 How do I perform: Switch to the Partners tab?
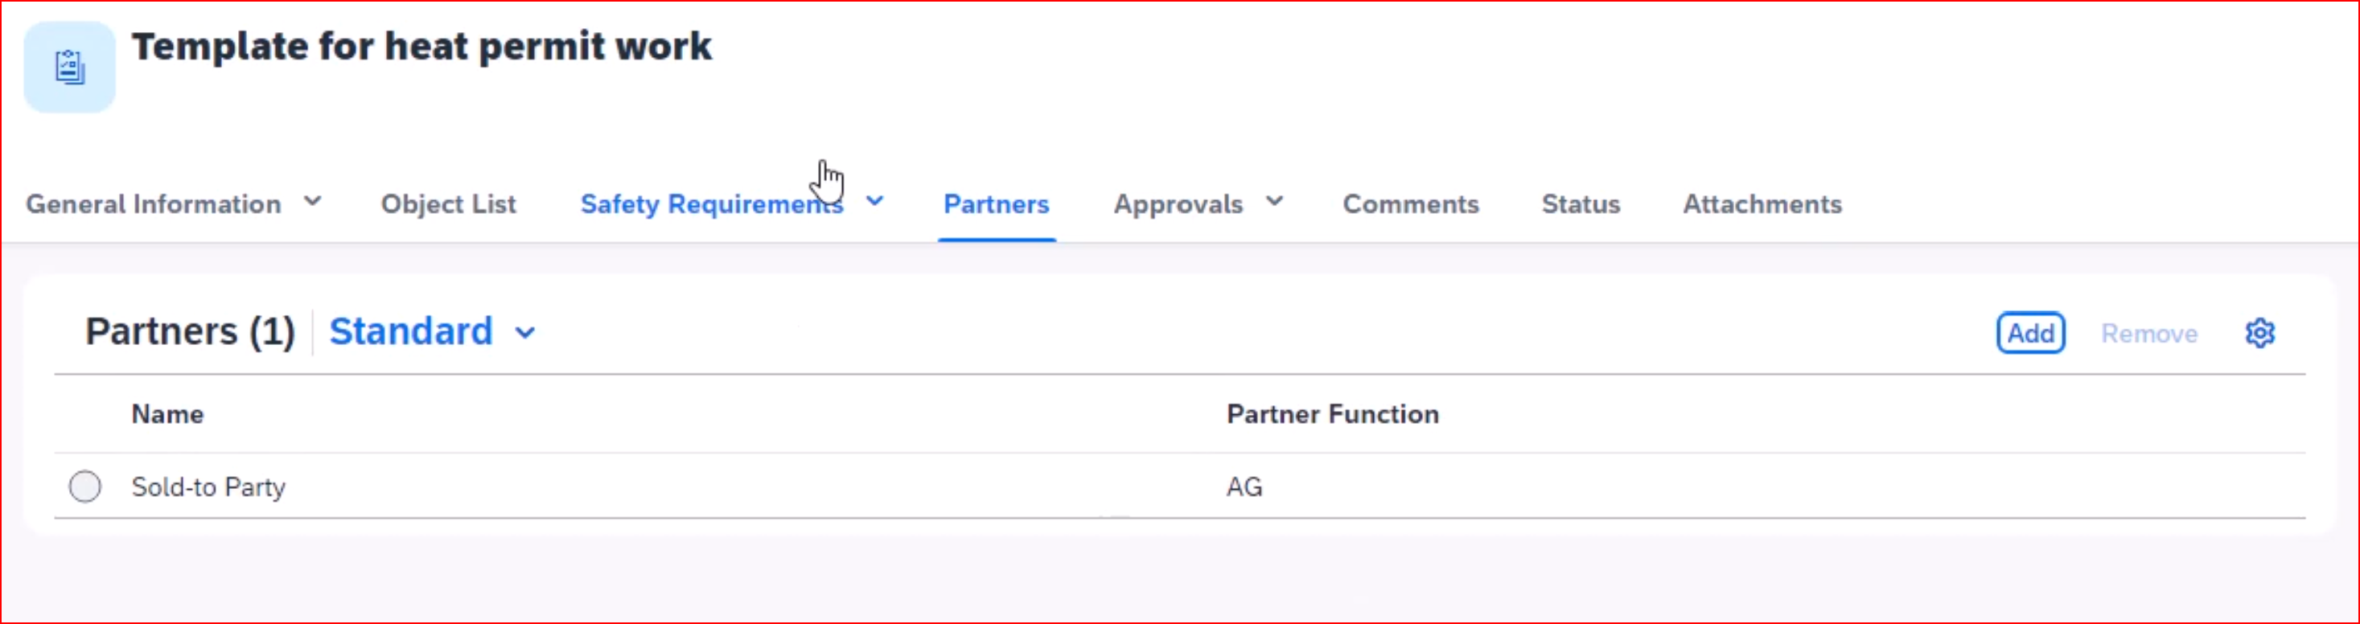996,203
